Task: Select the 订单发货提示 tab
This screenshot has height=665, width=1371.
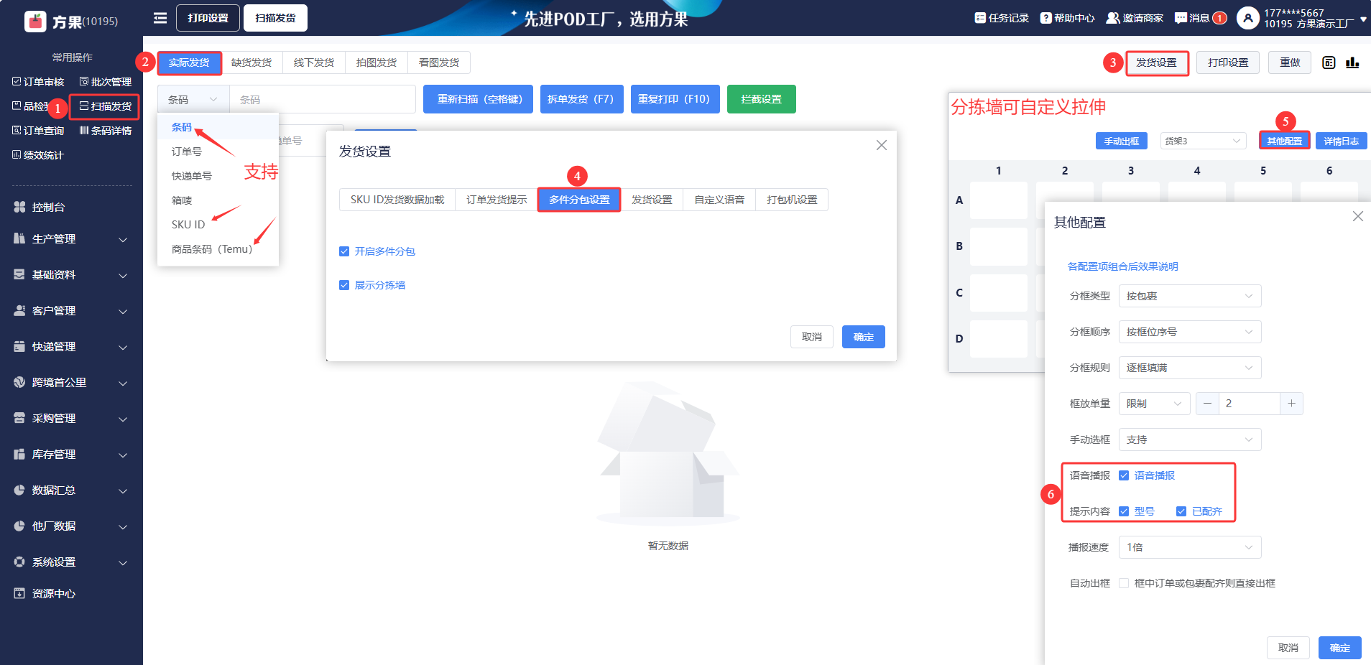Action: pyautogui.click(x=497, y=200)
